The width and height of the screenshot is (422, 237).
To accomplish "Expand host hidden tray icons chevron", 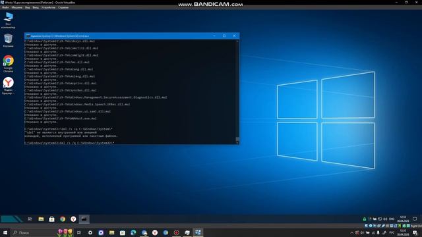I will click(x=351, y=232).
